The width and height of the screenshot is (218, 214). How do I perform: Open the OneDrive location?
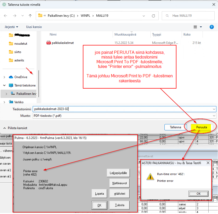21,77
